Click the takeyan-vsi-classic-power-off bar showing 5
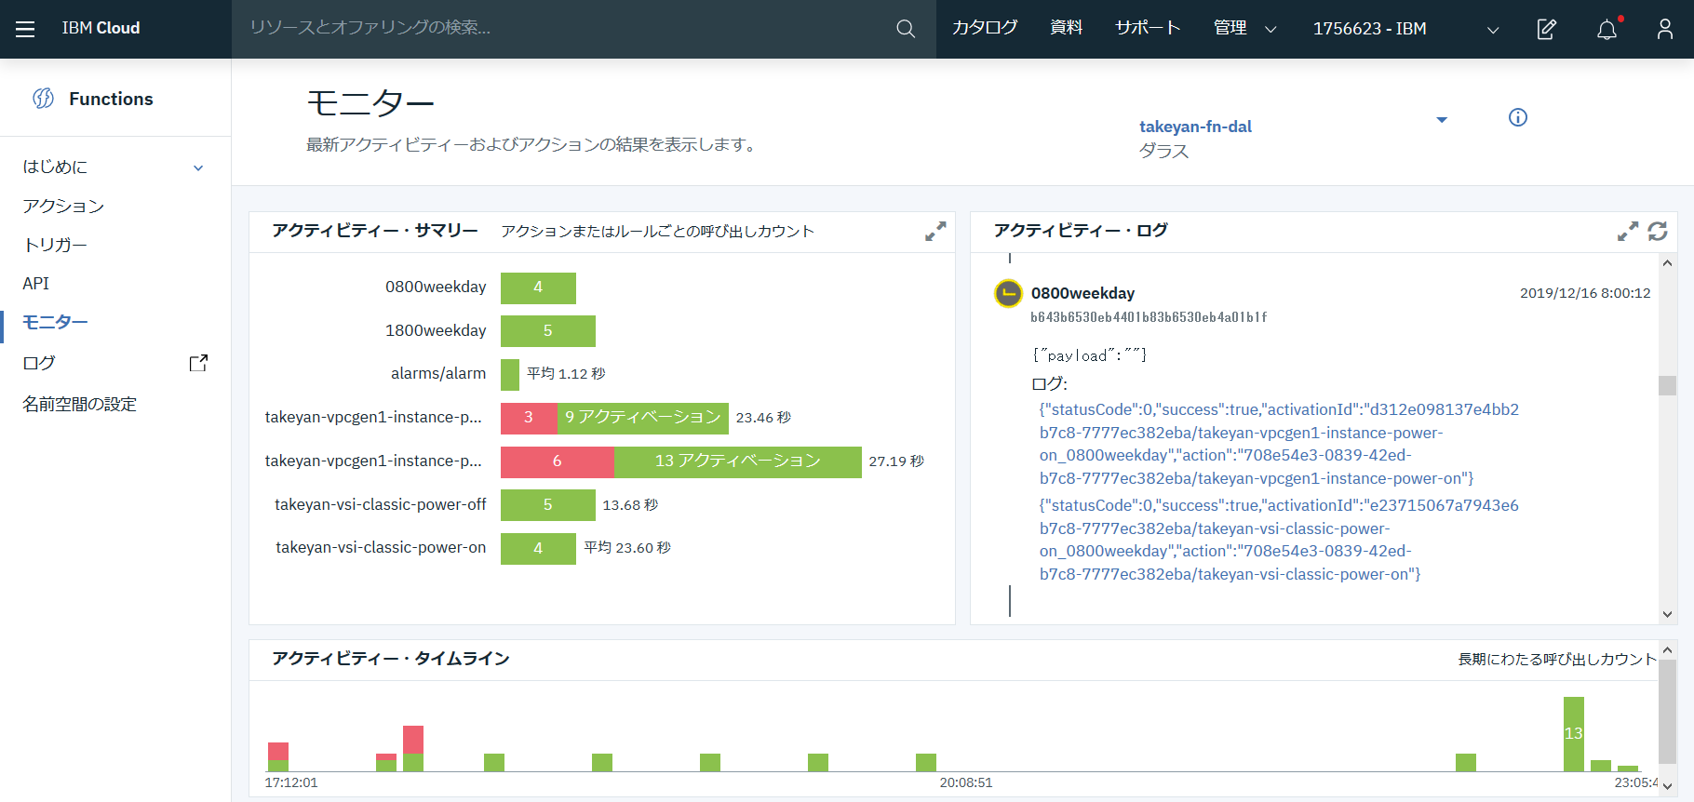 pyautogui.click(x=548, y=505)
